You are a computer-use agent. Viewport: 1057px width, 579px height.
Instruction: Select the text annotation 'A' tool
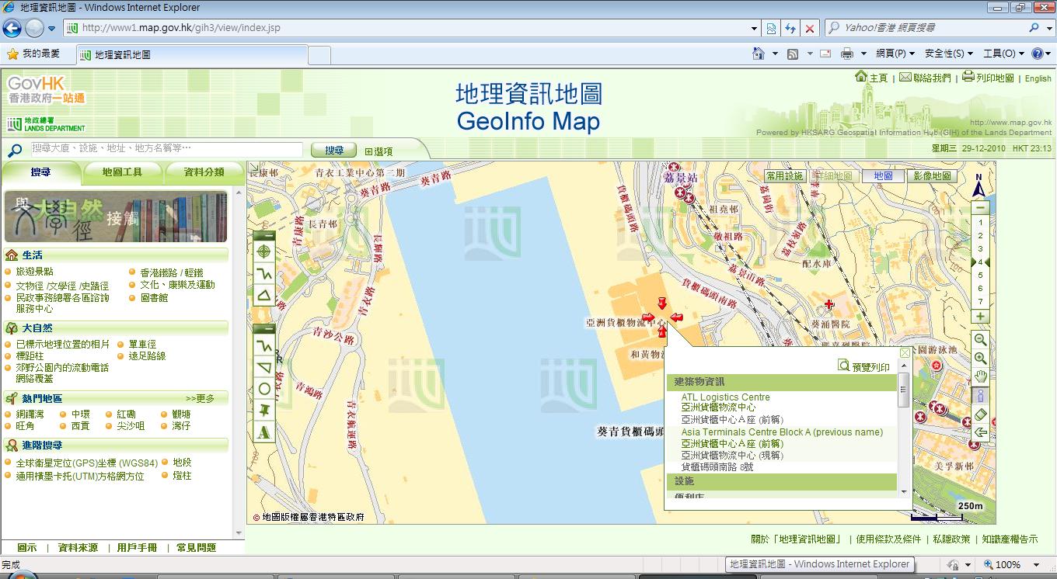tap(264, 432)
